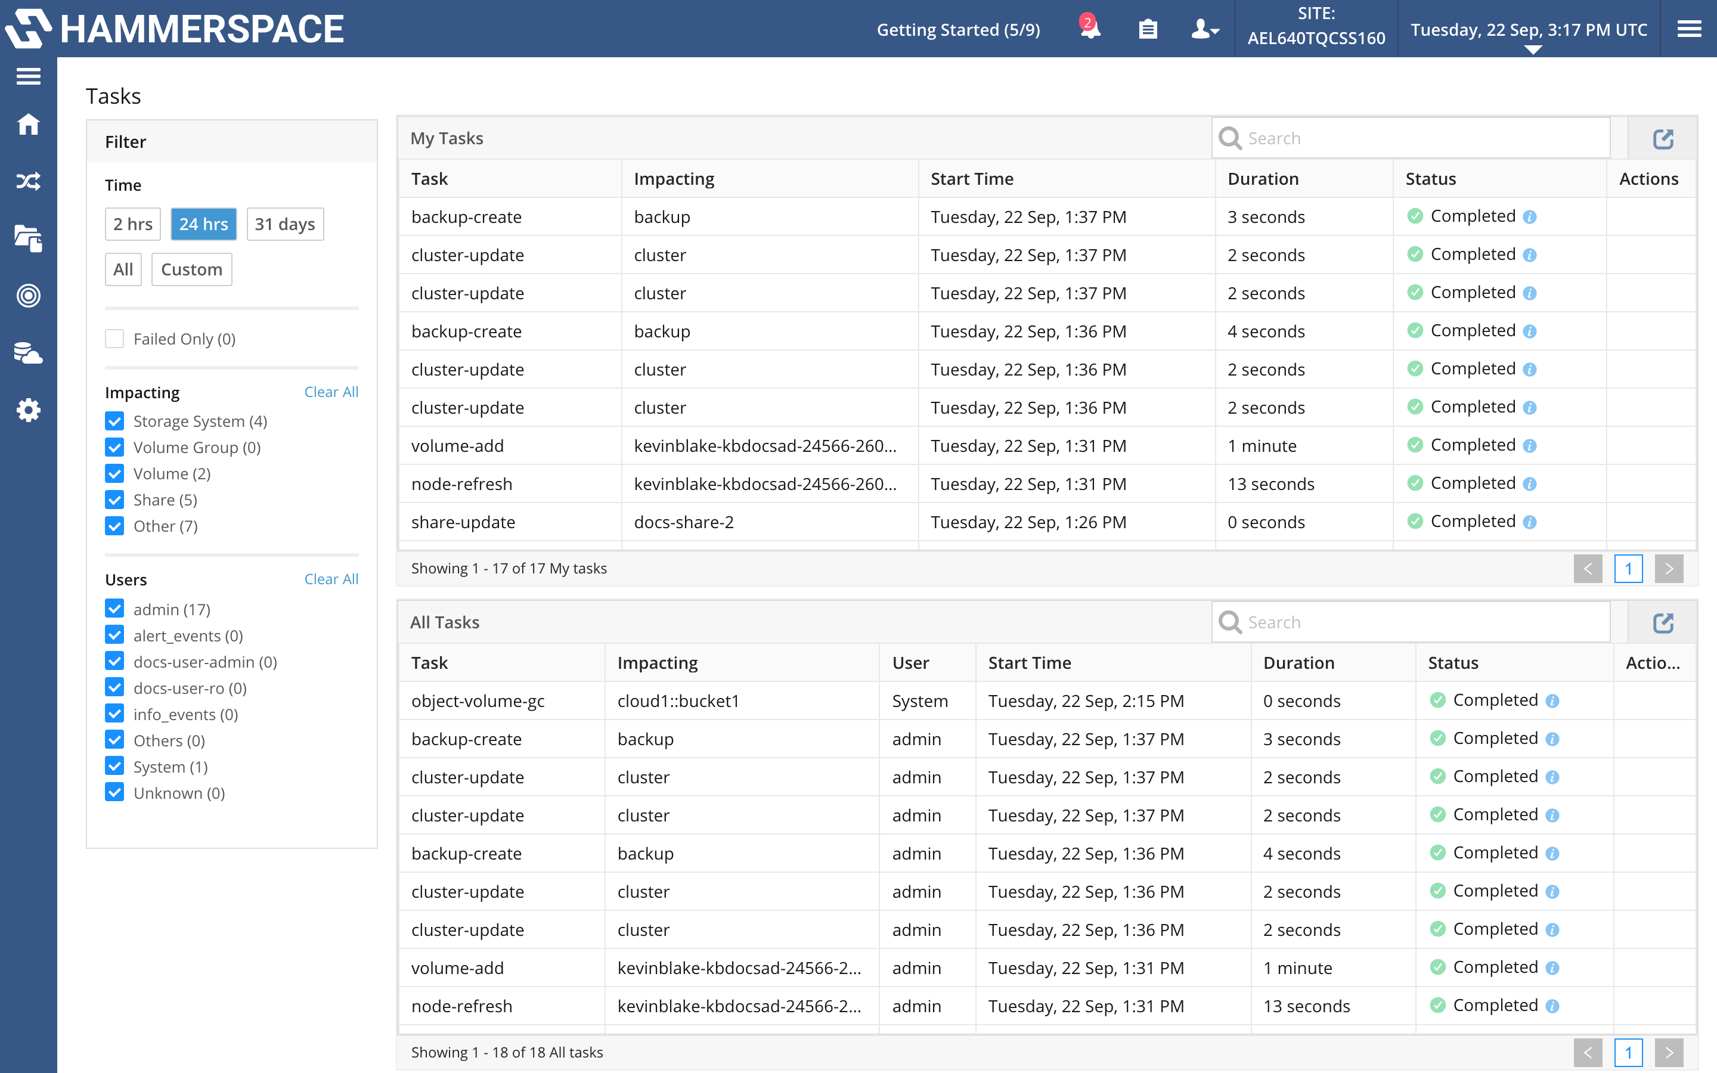Uncheck Unknown (0) user filter
This screenshot has width=1717, height=1073.
(114, 793)
